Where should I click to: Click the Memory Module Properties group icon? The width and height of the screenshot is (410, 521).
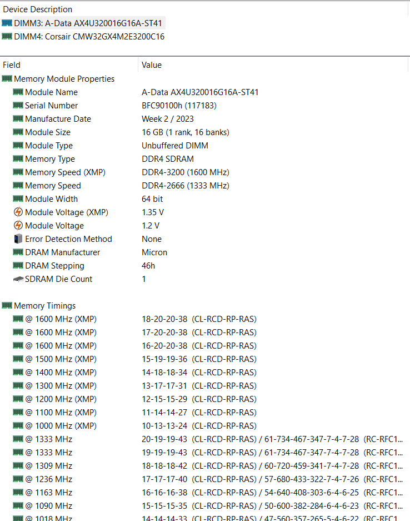click(7, 79)
